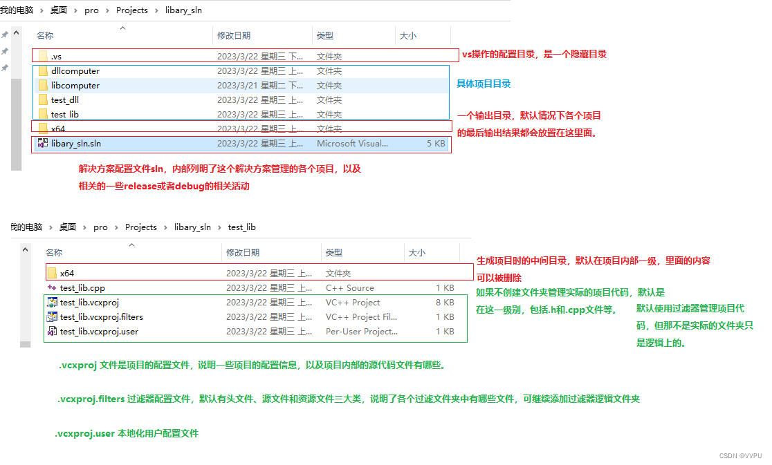Sort by 修改日期 column in lower window
Screen dimensions: 772x465
click(243, 253)
